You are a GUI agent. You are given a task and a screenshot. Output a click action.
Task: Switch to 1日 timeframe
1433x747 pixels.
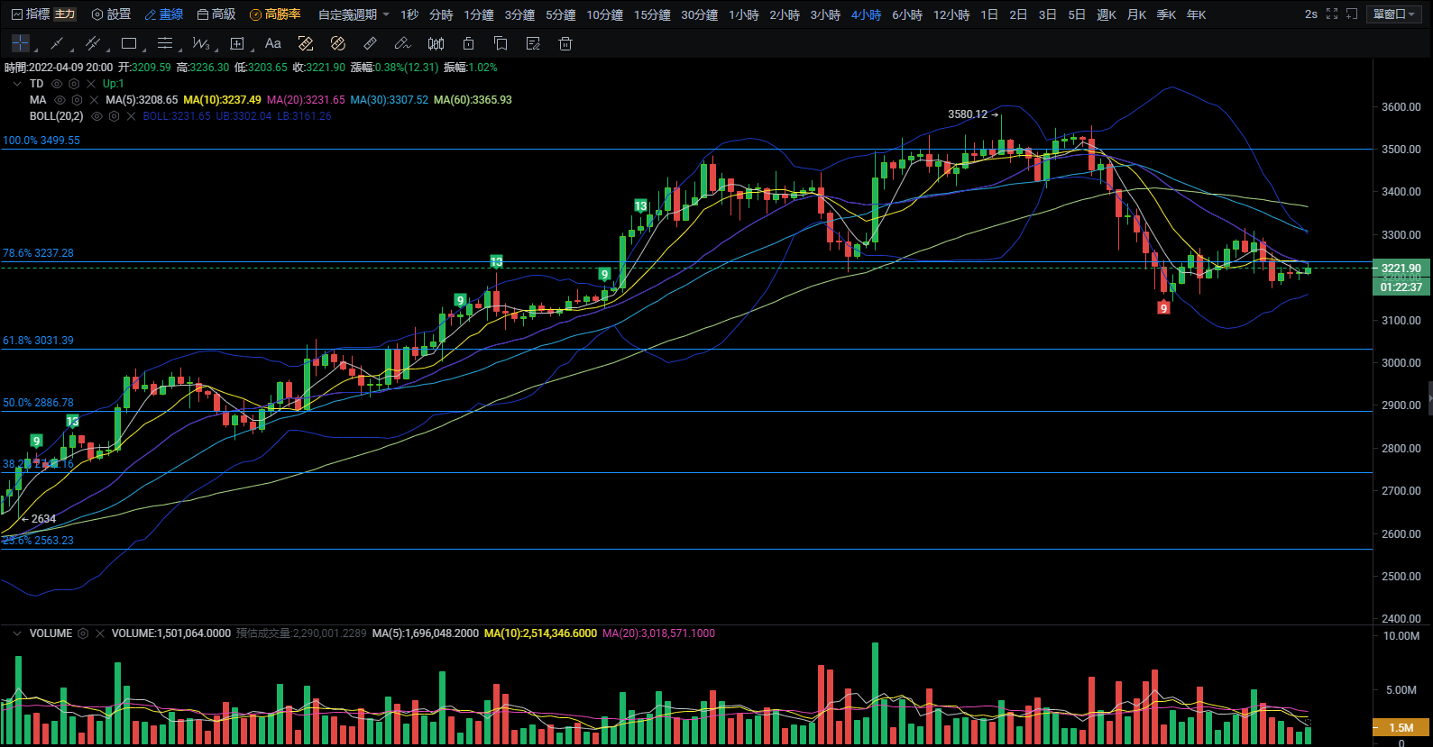(x=989, y=14)
